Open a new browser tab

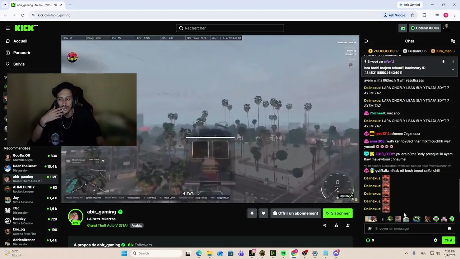pyautogui.click(x=70, y=5)
